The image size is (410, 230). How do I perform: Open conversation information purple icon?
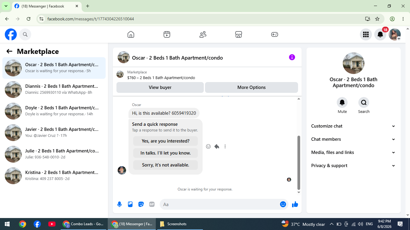pyautogui.click(x=292, y=57)
